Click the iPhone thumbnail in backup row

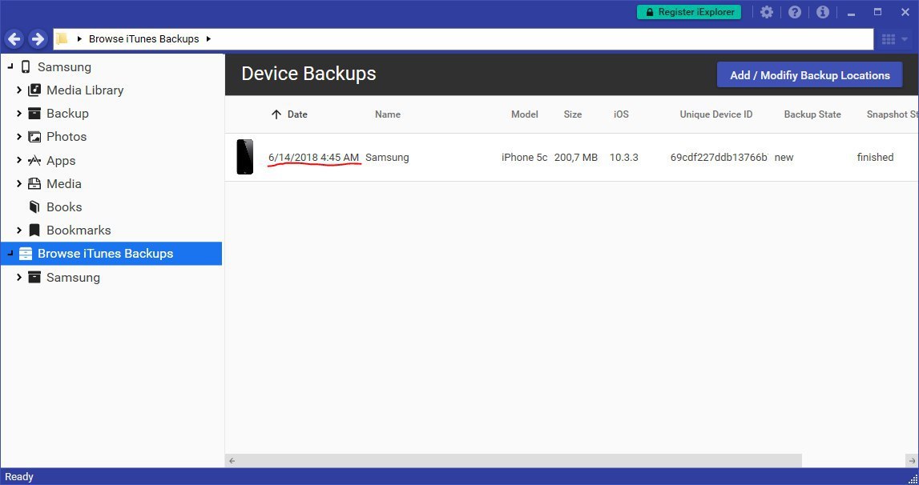245,157
